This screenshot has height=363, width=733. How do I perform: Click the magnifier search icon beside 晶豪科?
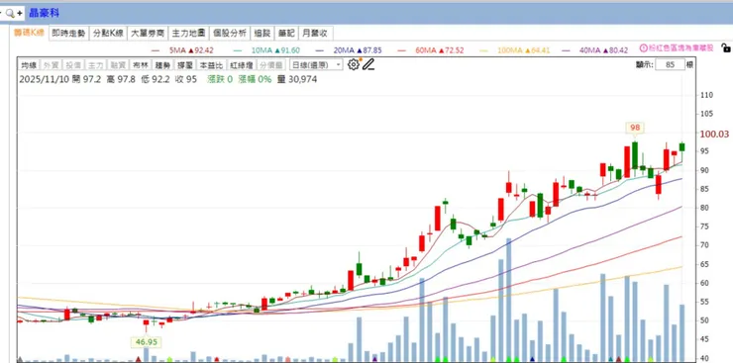[x=9, y=13]
